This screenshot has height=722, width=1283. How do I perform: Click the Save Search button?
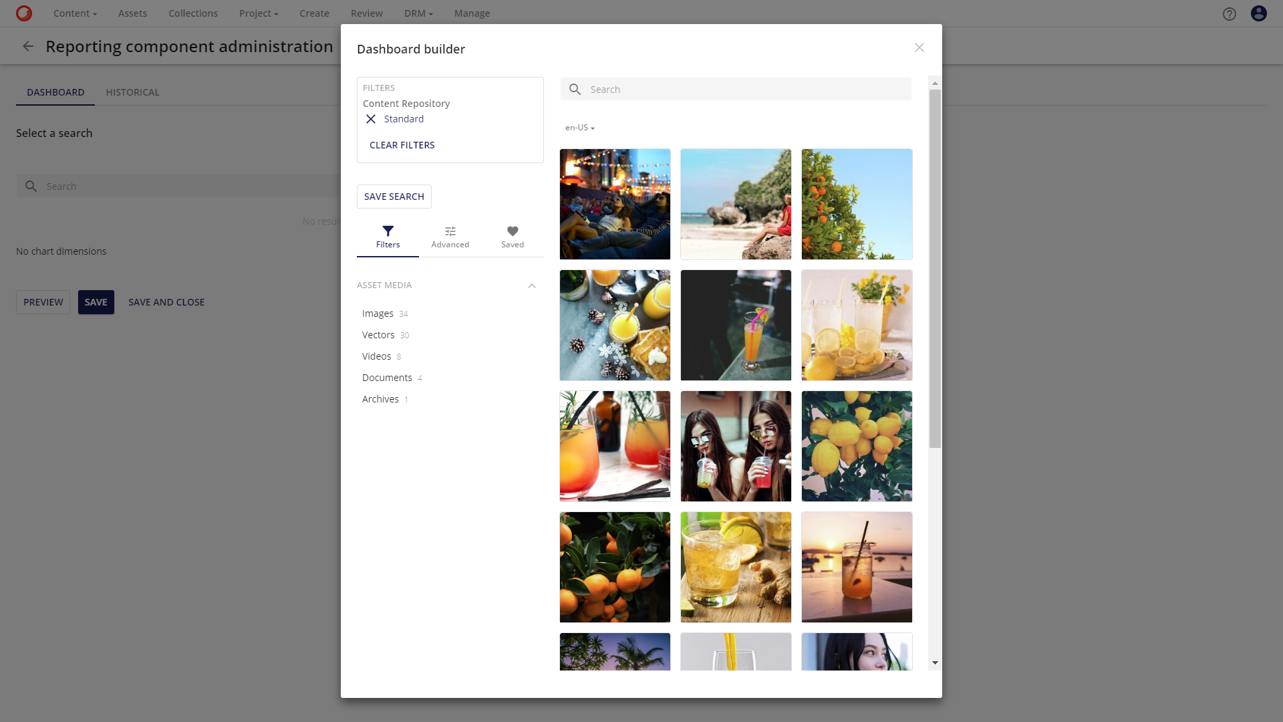[394, 196]
